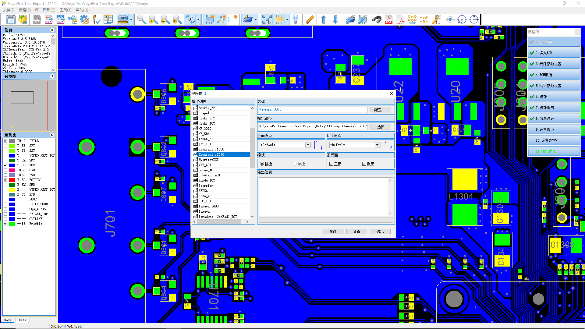The image size is (585, 329).
Task: Select the 拼板 radio button
Action: point(262,164)
